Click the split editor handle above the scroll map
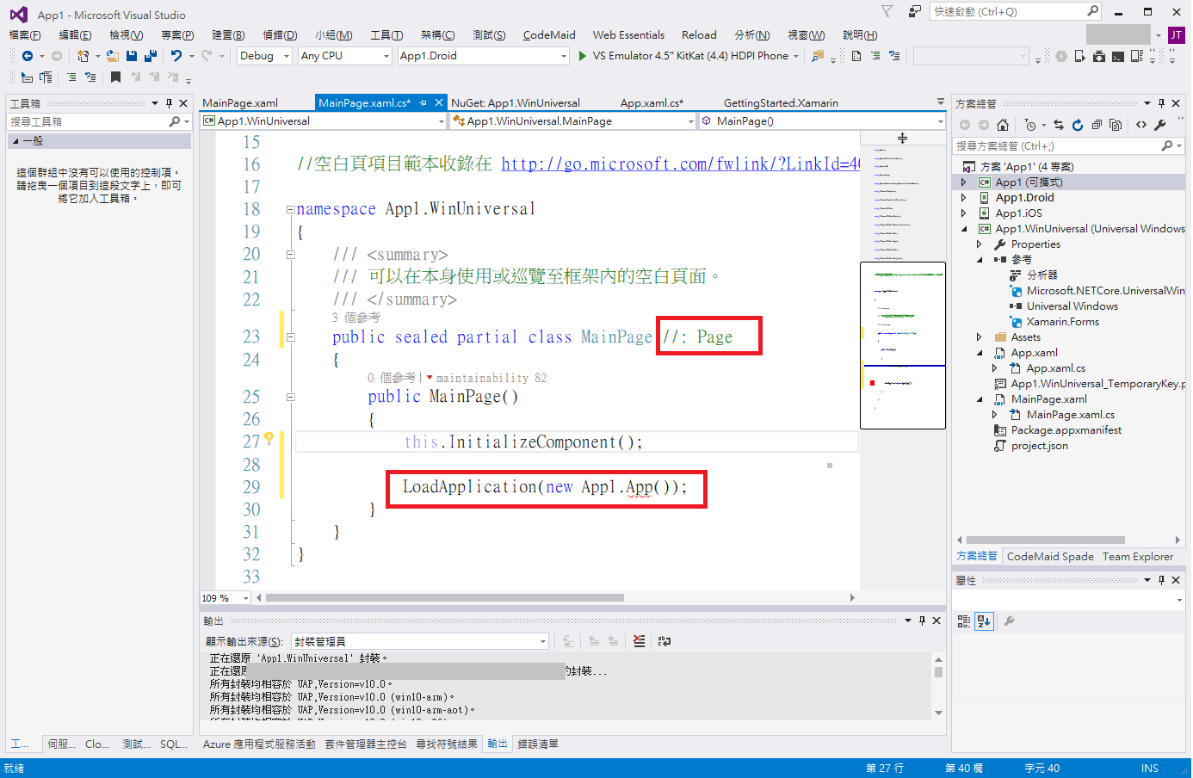 coord(902,138)
